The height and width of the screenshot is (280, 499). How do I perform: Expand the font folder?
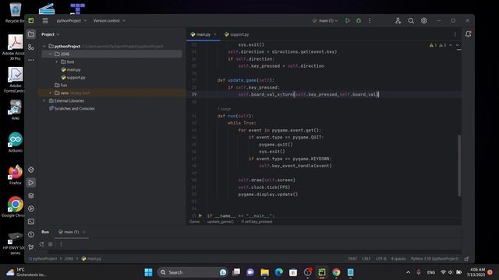click(57, 62)
